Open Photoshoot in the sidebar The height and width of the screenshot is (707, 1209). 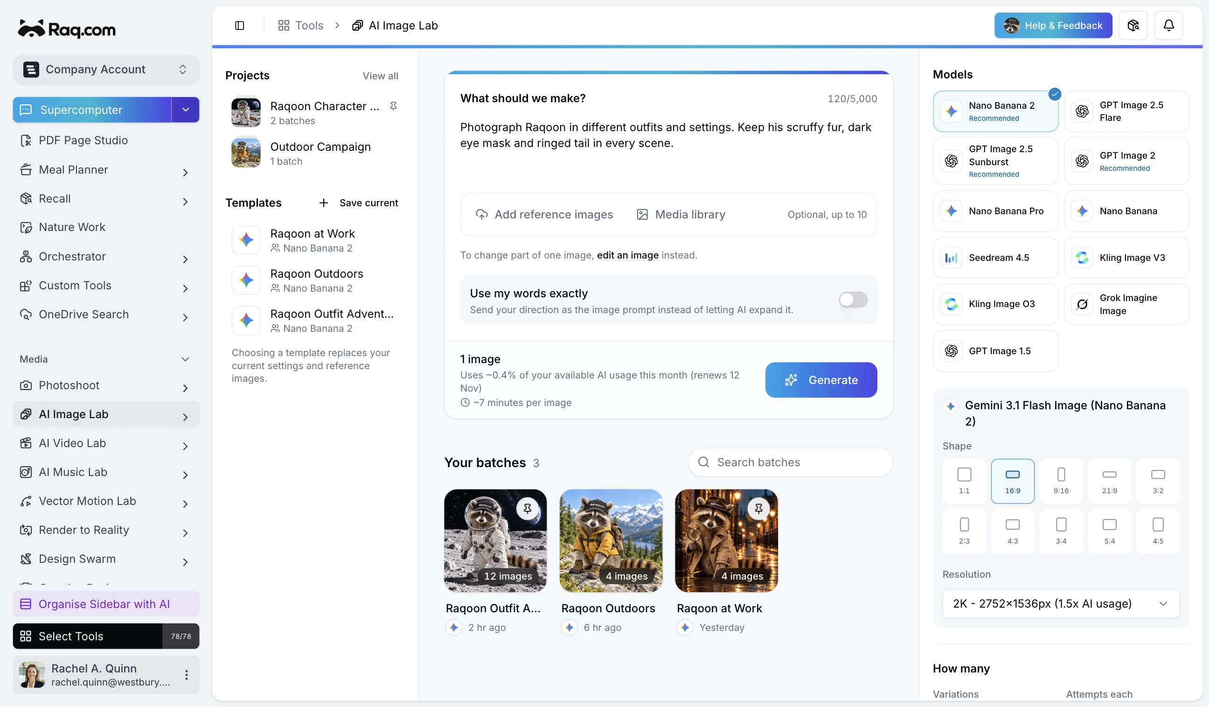(x=105, y=385)
